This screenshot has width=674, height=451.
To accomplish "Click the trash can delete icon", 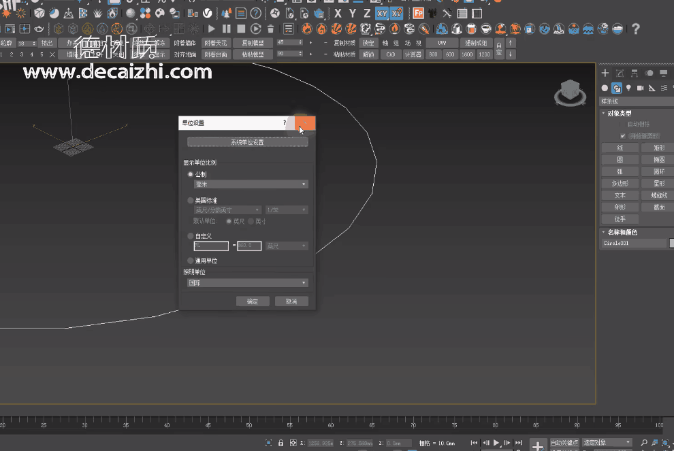I will [x=270, y=29].
